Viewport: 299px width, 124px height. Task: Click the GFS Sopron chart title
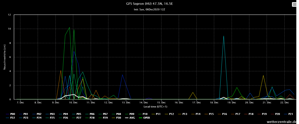coord(149,4)
